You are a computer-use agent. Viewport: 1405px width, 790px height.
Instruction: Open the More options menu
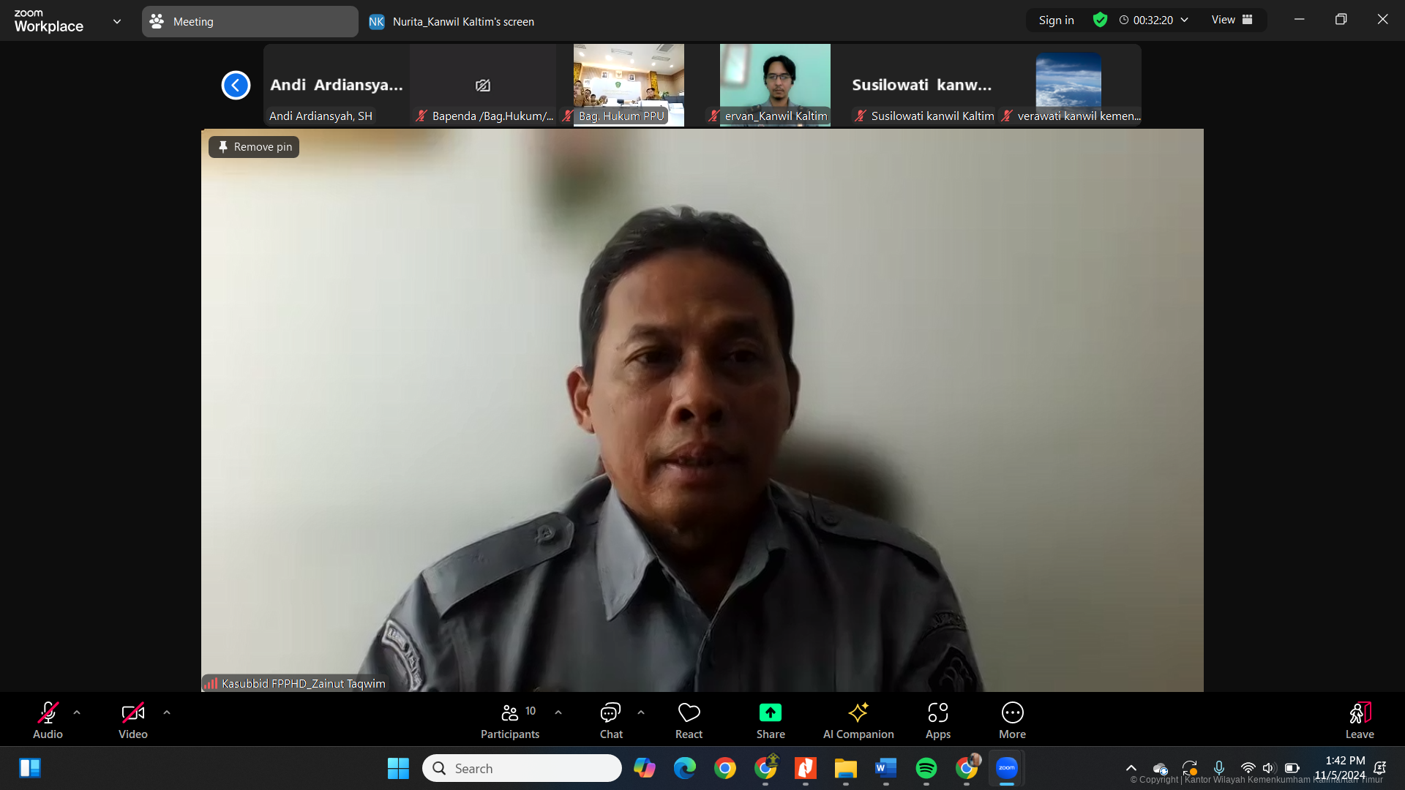pos(1013,721)
